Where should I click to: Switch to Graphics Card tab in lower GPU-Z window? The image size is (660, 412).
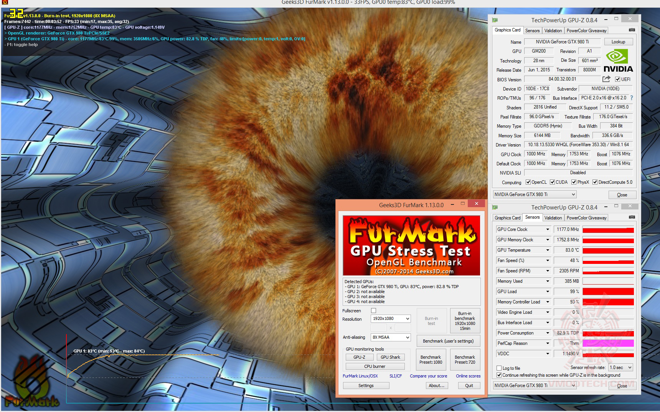pyautogui.click(x=507, y=218)
